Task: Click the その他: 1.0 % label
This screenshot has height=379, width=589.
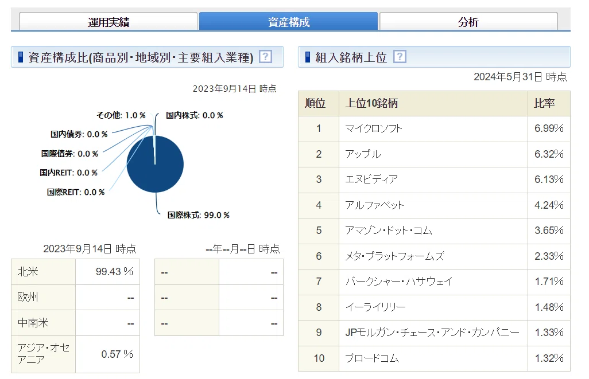Action: (121, 115)
